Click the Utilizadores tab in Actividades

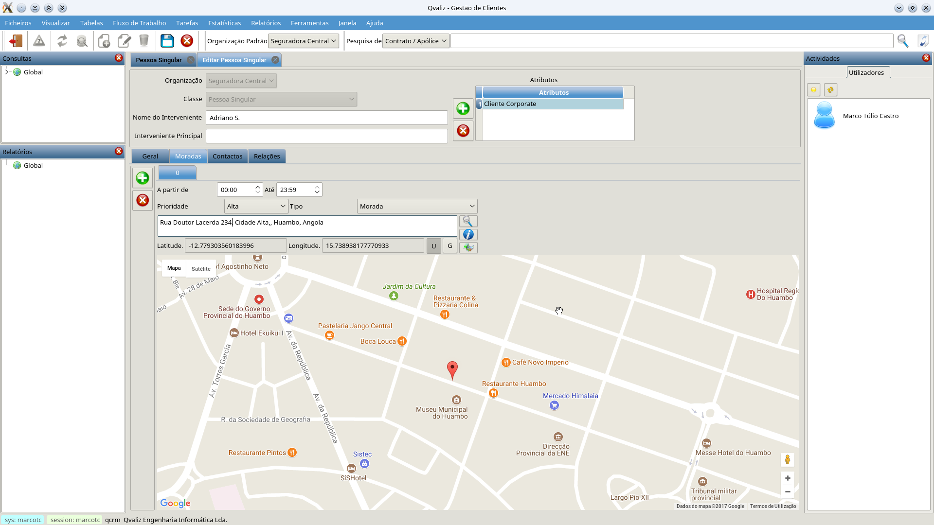click(x=866, y=72)
